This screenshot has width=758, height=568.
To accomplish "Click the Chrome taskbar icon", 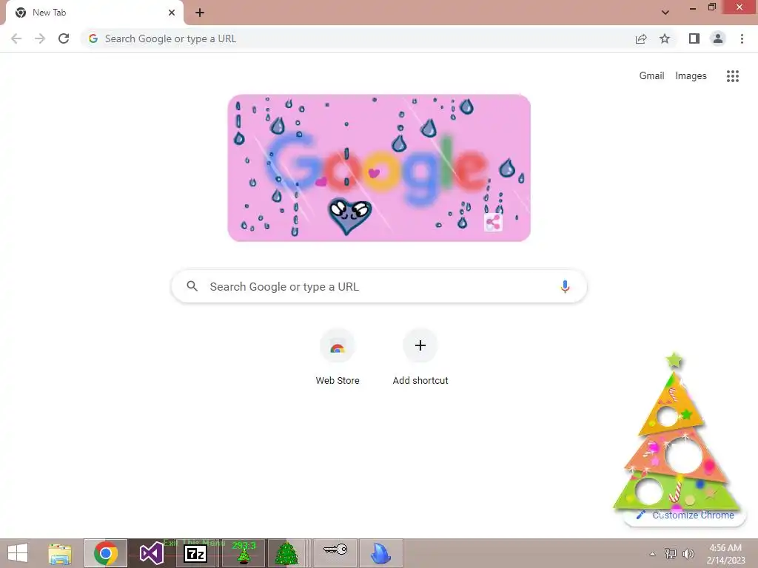I will click(106, 553).
